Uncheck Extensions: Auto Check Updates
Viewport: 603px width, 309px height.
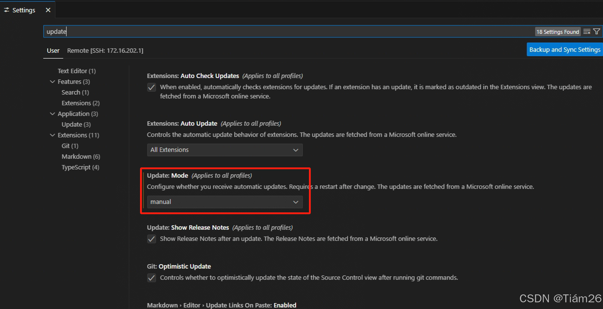point(151,87)
